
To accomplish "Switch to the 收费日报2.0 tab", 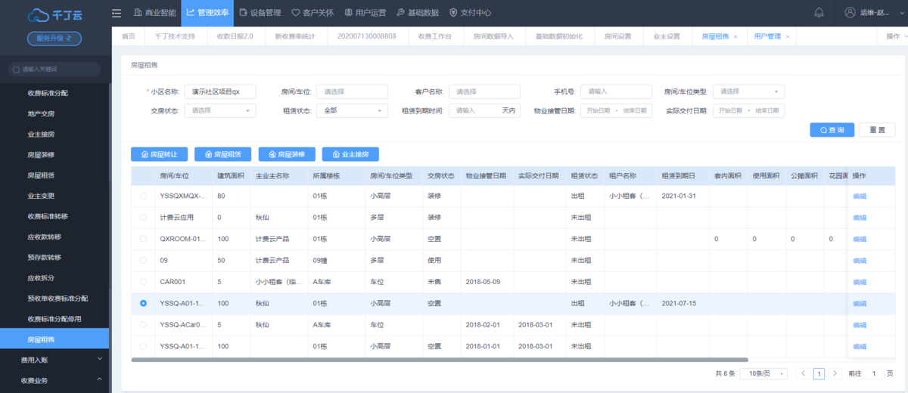I will pyautogui.click(x=235, y=36).
